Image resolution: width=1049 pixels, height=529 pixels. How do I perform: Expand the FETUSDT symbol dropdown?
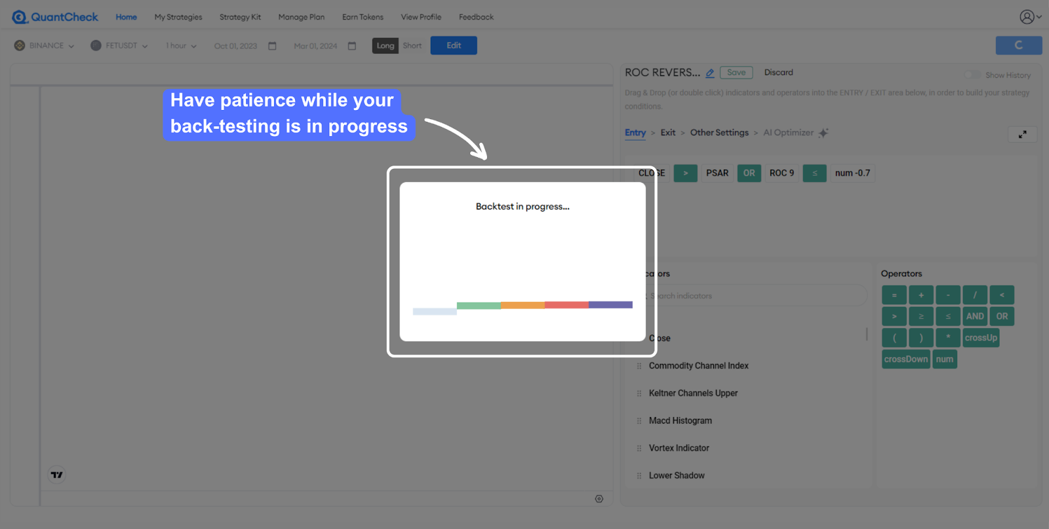click(x=119, y=46)
